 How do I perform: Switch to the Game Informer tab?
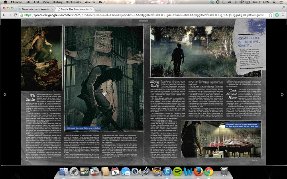tap(36, 9)
